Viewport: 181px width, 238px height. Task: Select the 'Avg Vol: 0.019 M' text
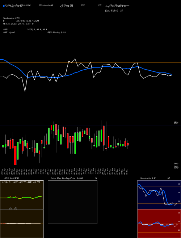tap(115, 6)
